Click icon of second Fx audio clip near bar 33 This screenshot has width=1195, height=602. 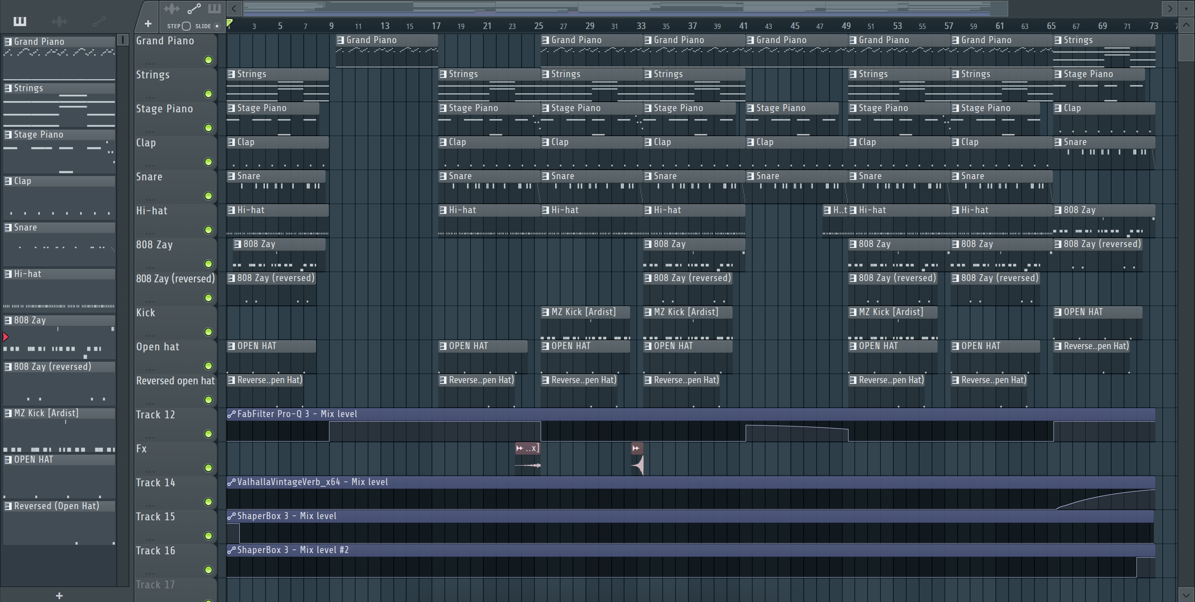(636, 448)
